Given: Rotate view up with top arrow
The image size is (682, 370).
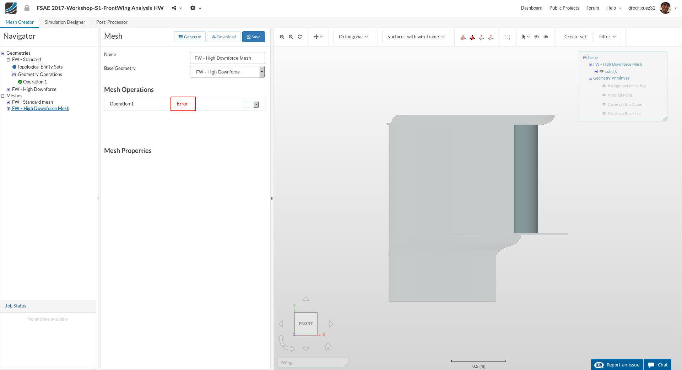Looking at the screenshot, I should [x=306, y=299].
